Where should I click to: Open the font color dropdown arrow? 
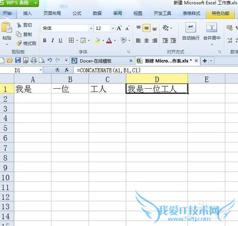pos(115,41)
